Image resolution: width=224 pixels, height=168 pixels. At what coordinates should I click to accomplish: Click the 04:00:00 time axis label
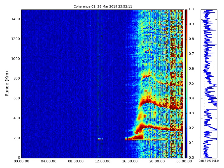(48, 161)
